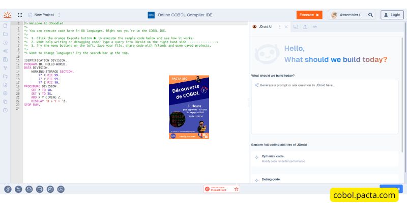Viewport: 407px width, 203px height.
Task: Click the editor/JDroid panel splitter handle
Action: click(x=248, y=103)
